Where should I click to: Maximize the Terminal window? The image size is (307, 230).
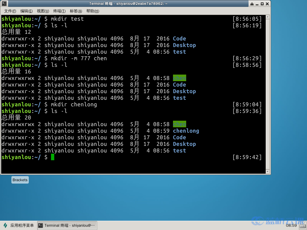262,4
